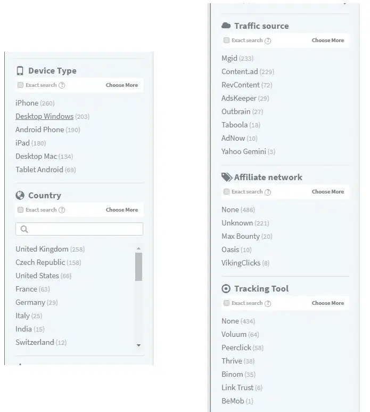370x412 pixels.
Task: Enable Exact search for Device Type
Action: [x=20, y=85]
